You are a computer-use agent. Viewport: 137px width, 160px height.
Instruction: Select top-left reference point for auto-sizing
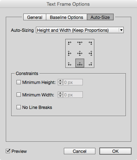coord(69,43)
